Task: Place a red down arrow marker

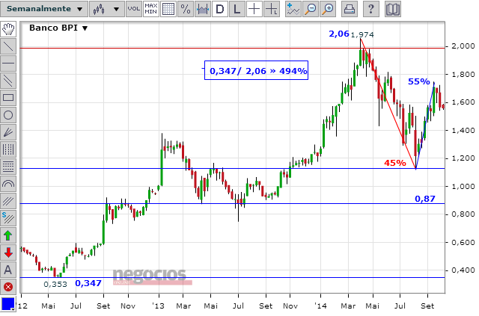Action: (8, 253)
